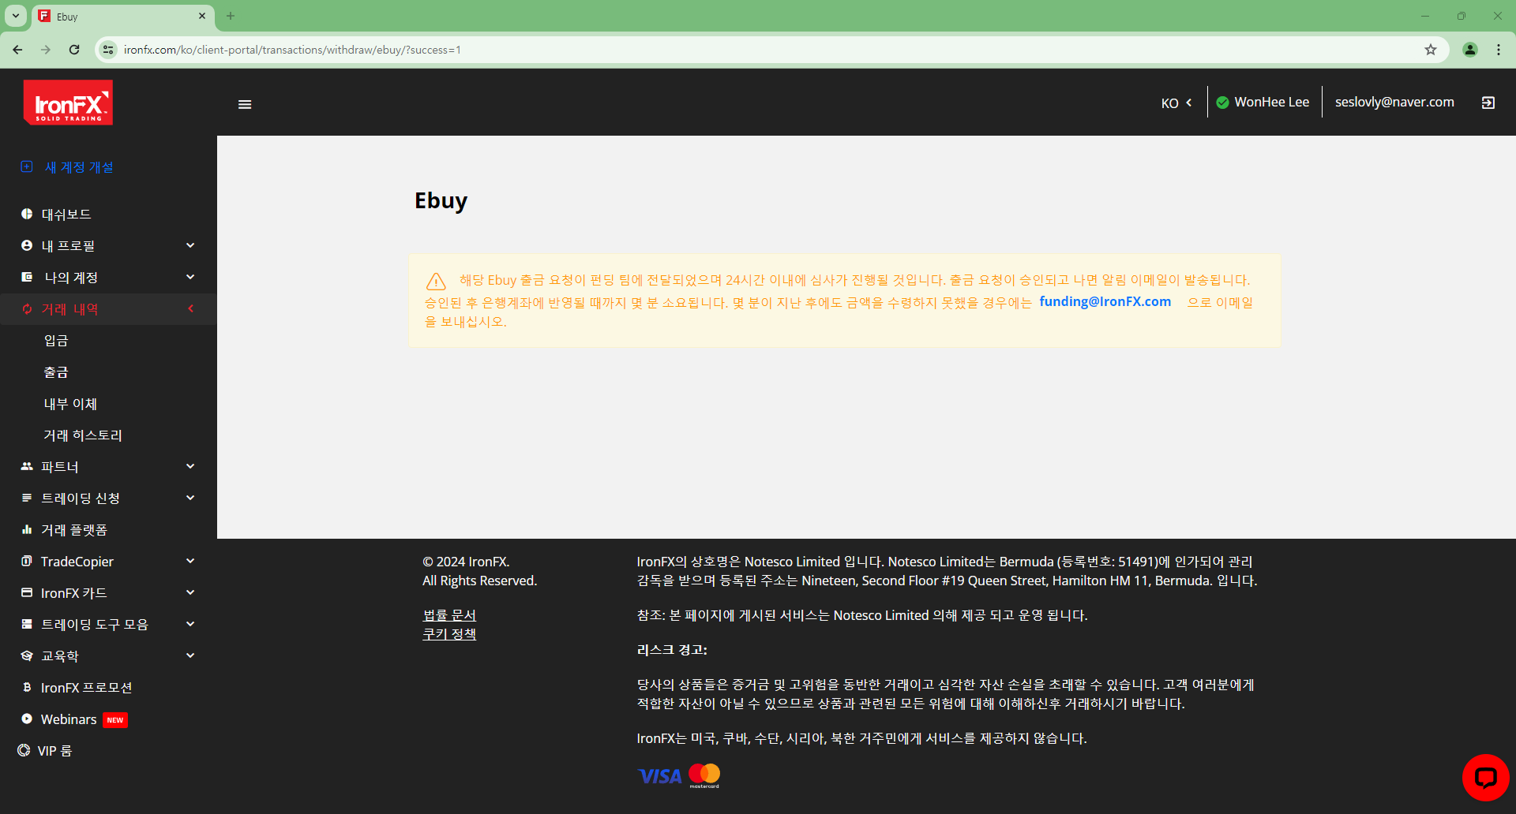Viewport: 1516px width, 814px height.
Task: Select the 대쉬보드 dashboard icon
Action: pyautogui.click(x=26, y=214)
